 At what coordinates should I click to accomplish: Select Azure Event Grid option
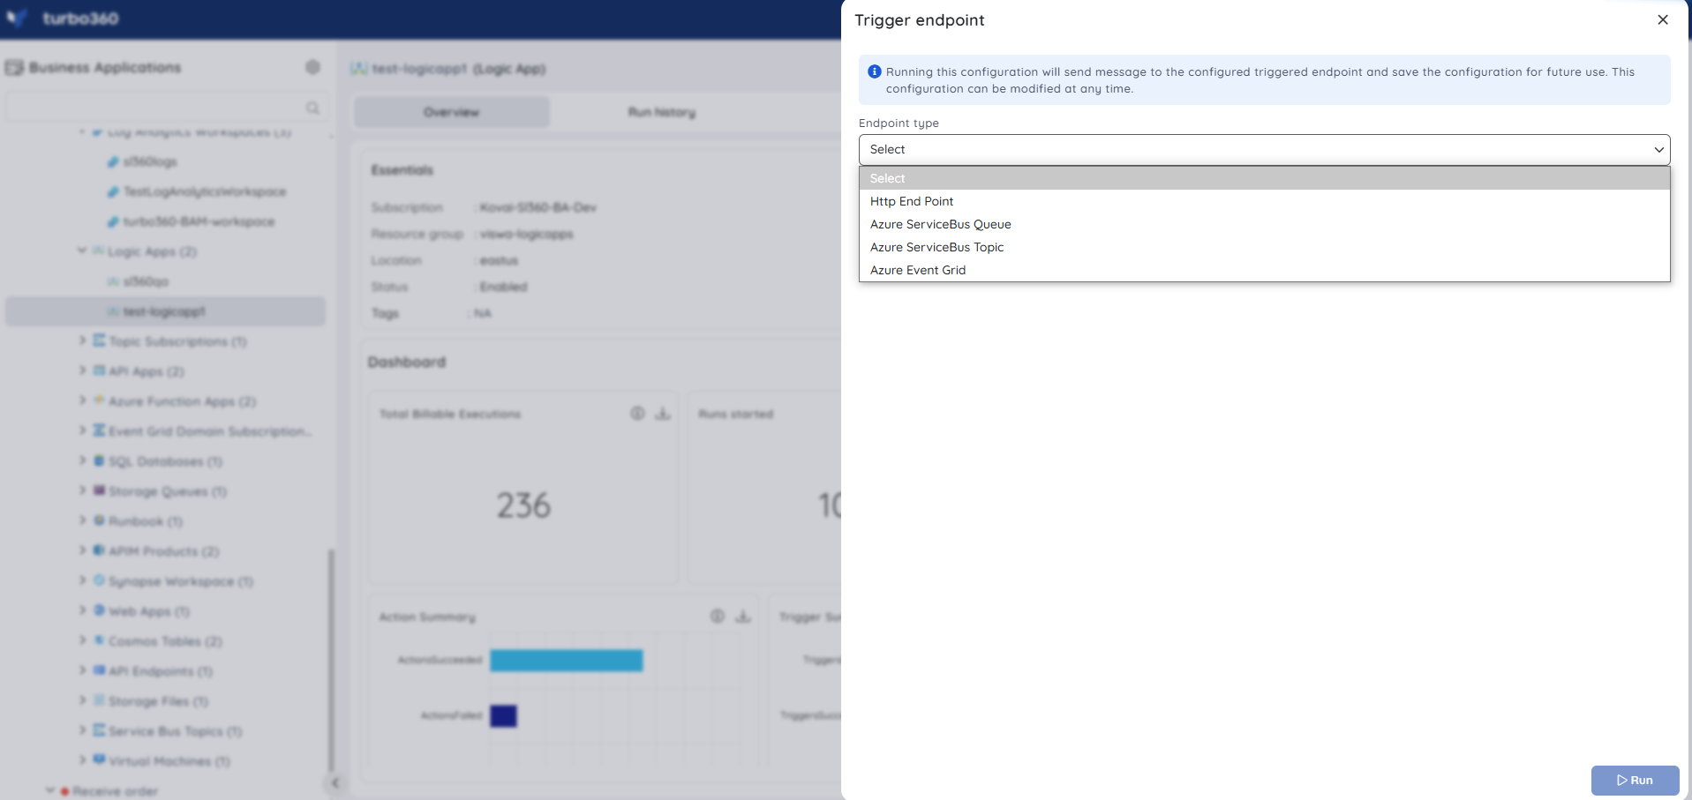pos(1264,270)
